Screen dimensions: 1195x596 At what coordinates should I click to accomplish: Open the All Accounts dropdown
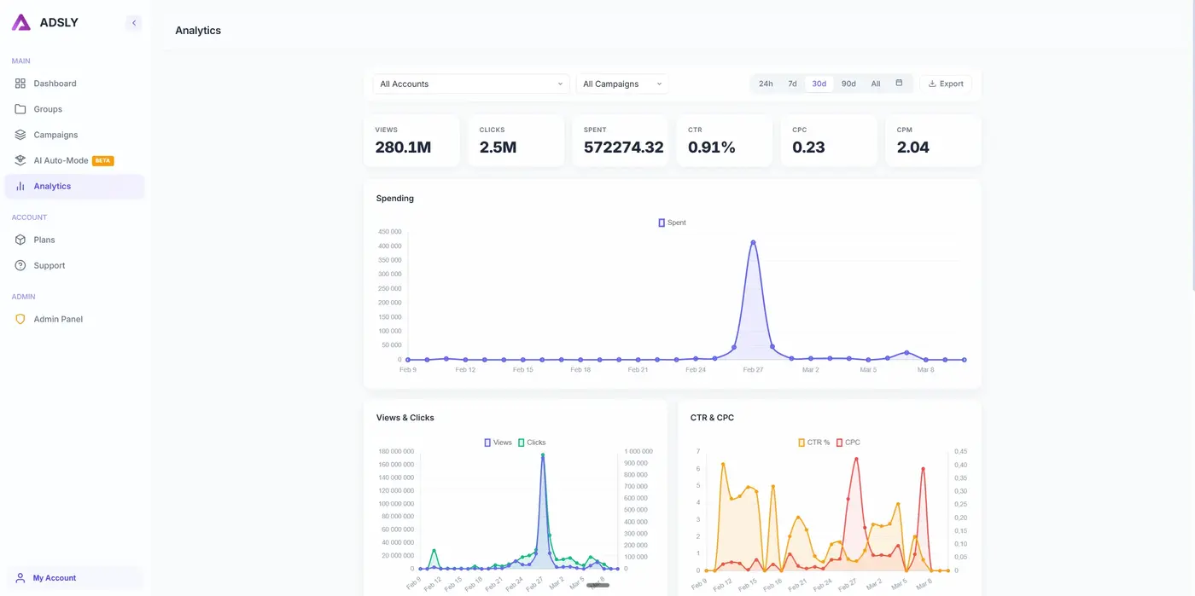469,84
